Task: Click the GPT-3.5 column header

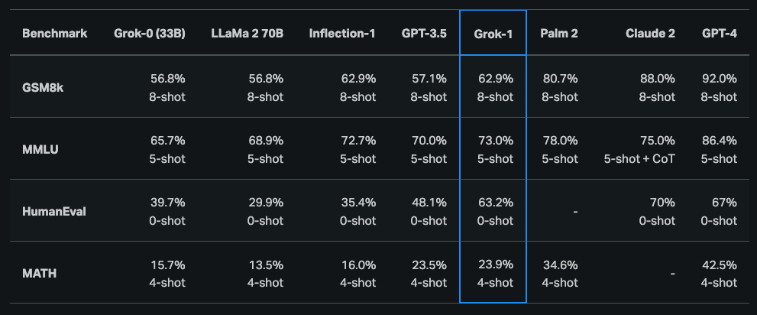Action: pyautogui.click(x=424, y=34)
